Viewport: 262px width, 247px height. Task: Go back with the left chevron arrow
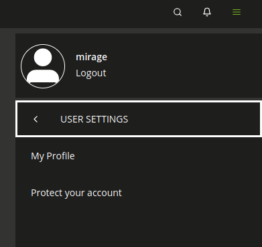[x=36, y=119]
